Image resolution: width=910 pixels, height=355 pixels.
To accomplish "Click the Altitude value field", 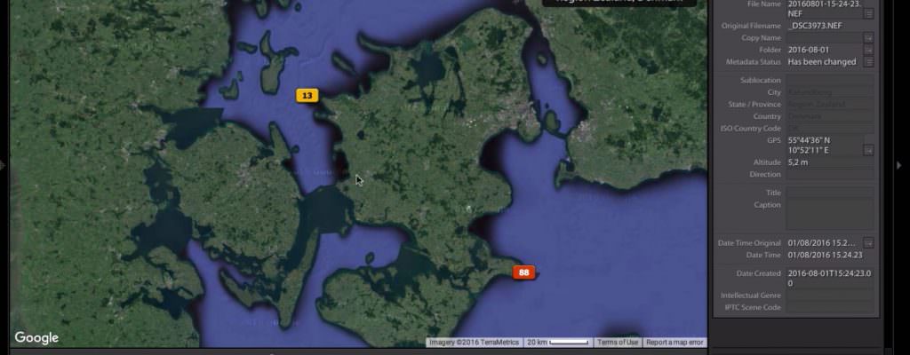I will 829,163.
